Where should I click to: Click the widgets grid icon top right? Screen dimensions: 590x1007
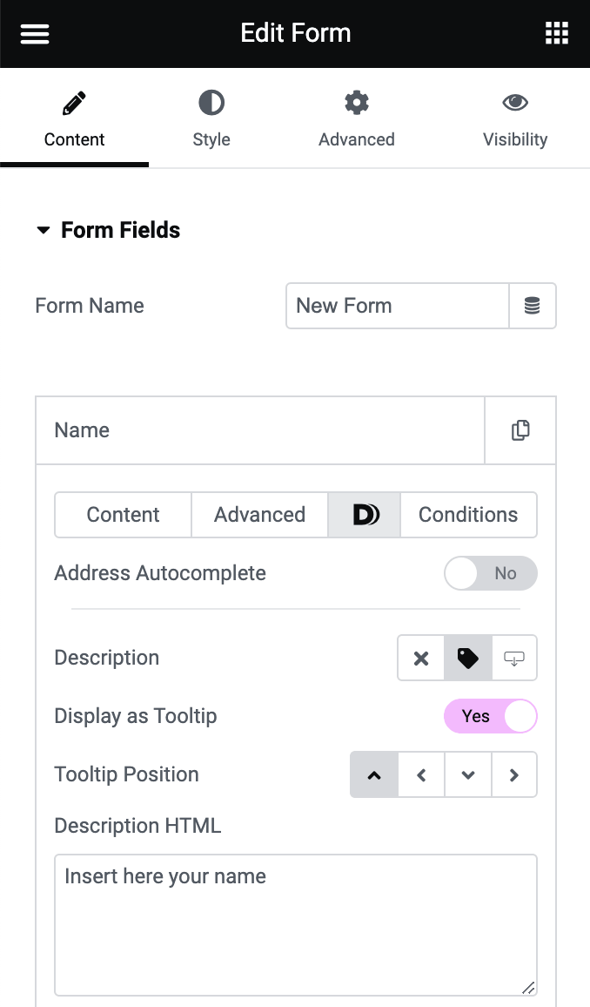pyautogui.click(x=556, y=33)
